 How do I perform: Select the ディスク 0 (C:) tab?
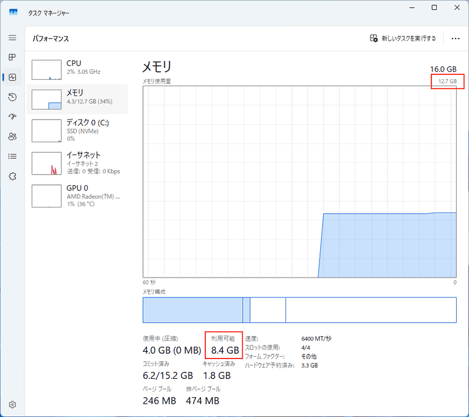click(x=76, y=130)
